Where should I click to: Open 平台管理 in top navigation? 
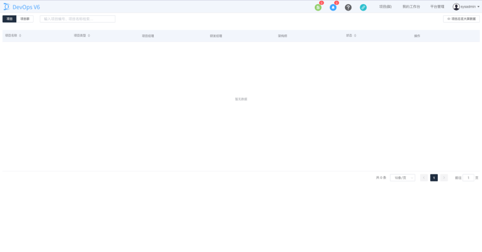(x=437, y=7)
